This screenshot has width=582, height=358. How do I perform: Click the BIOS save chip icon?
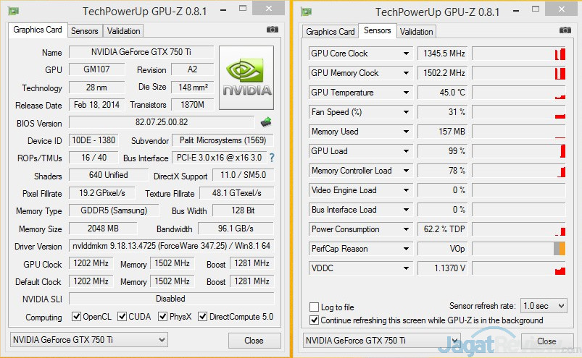(x=266, y=122)
